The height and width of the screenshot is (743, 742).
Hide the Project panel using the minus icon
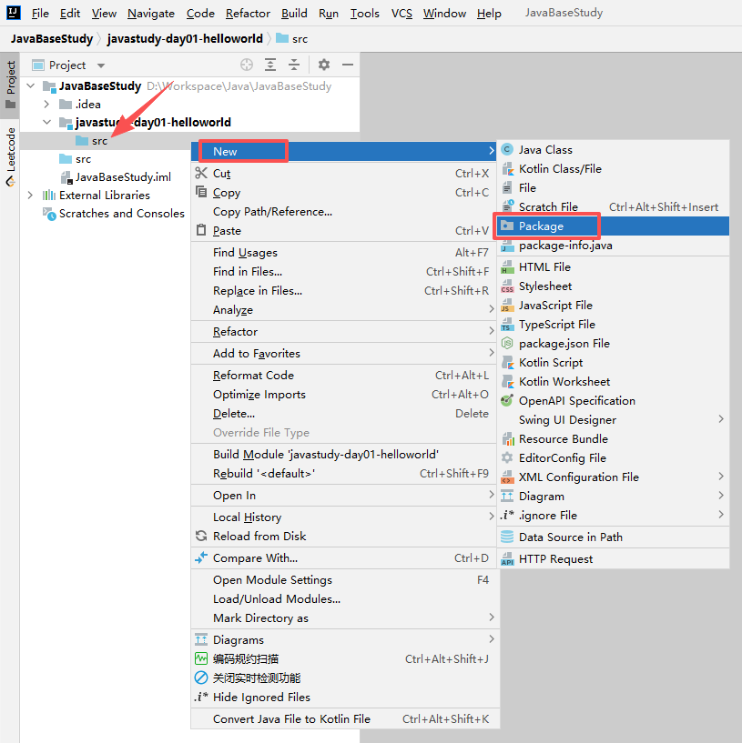pos(350,65)
